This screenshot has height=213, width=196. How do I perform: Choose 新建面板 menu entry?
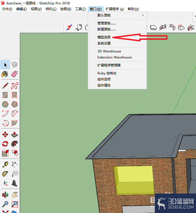pyautogui.click(x=117, y=29)
